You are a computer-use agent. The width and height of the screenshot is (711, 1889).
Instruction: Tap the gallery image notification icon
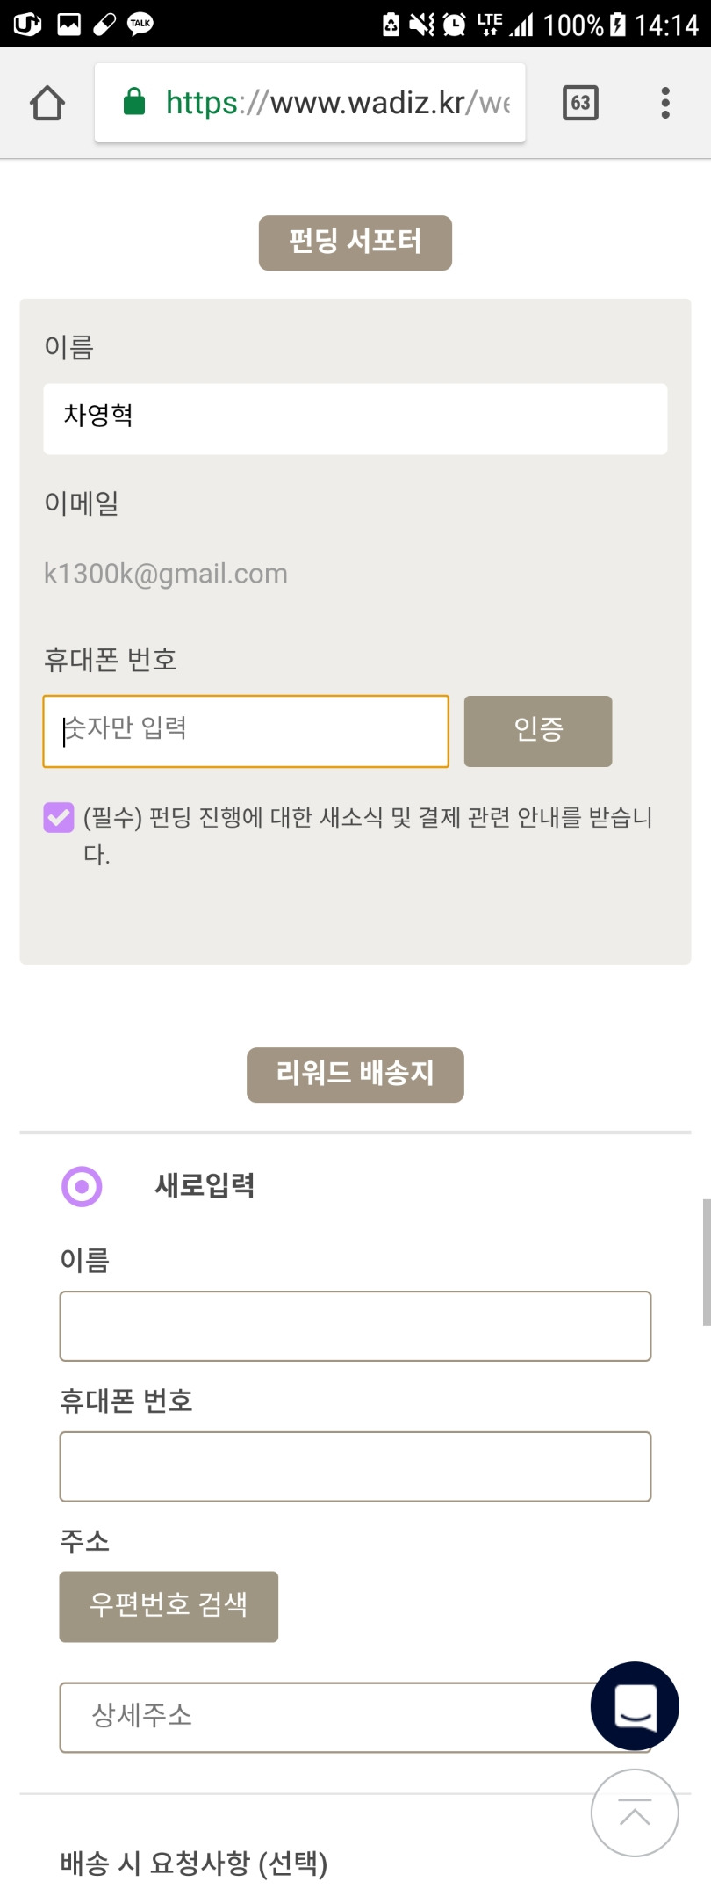68,24
